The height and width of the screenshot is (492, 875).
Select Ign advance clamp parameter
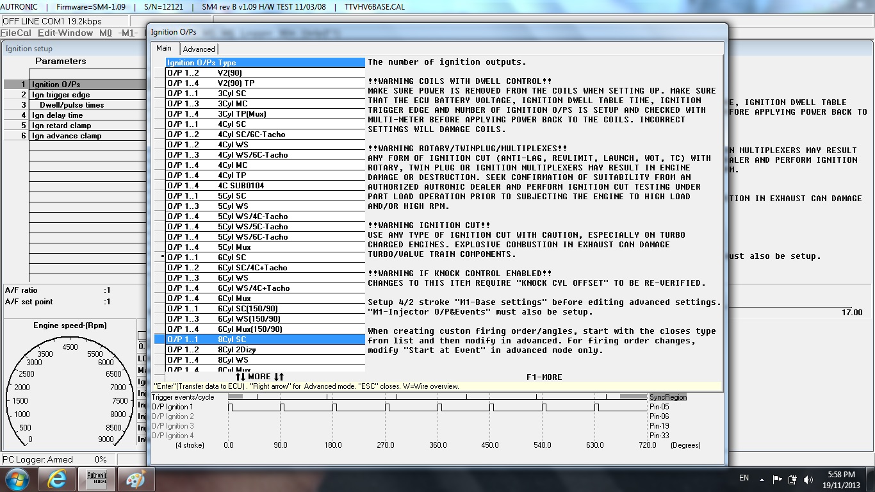tap(75, 136)
